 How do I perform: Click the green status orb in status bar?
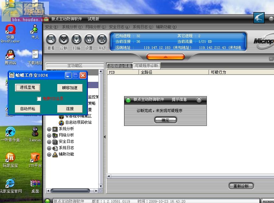[x=47, y=201]
